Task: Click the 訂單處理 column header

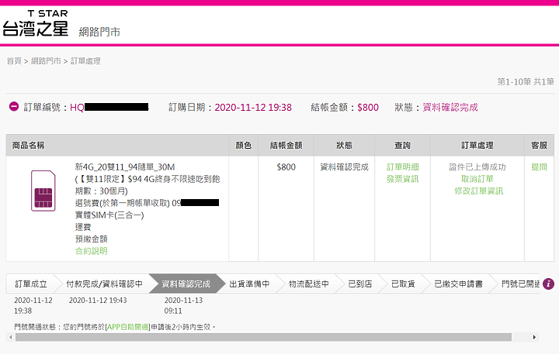Action: click(477, 145)
